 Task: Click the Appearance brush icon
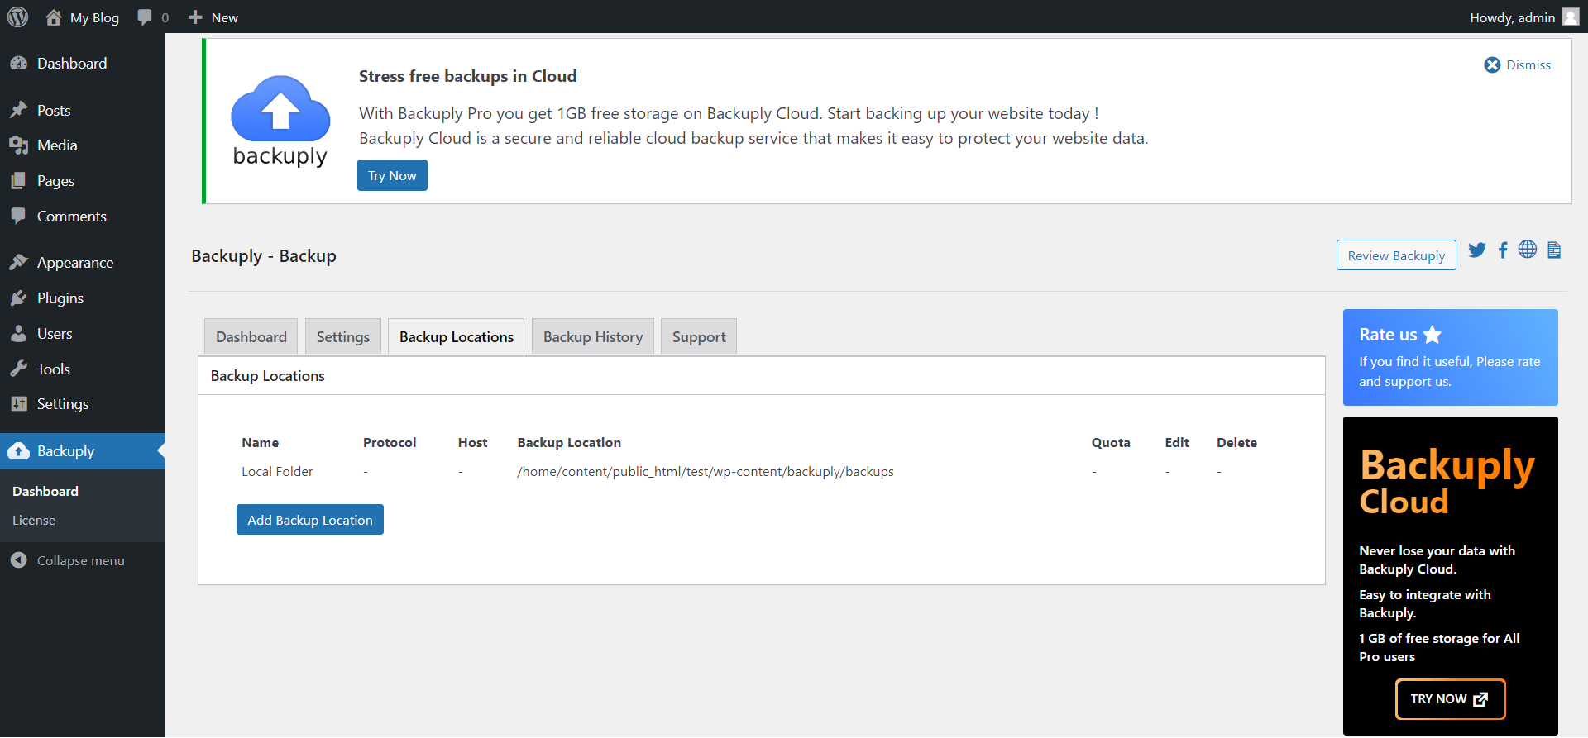point(18,262)
